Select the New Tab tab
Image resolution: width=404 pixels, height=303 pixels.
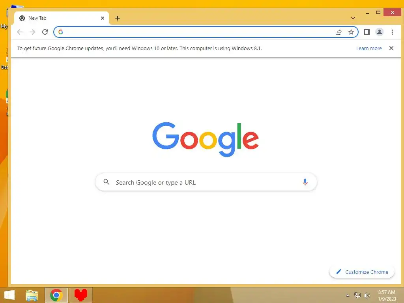pyautogui.click(x=62, y=18)
